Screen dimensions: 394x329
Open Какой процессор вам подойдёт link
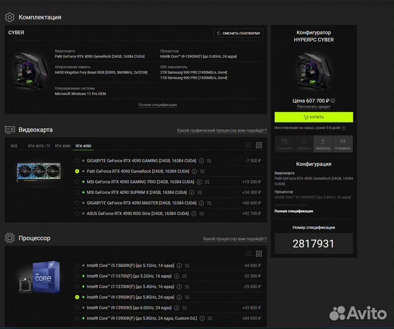tap(235, 239)
